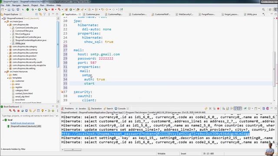Click the console horizontal scrollbar thumb
The height and width of the screenshot is (156, 278).
pos(73,150)
